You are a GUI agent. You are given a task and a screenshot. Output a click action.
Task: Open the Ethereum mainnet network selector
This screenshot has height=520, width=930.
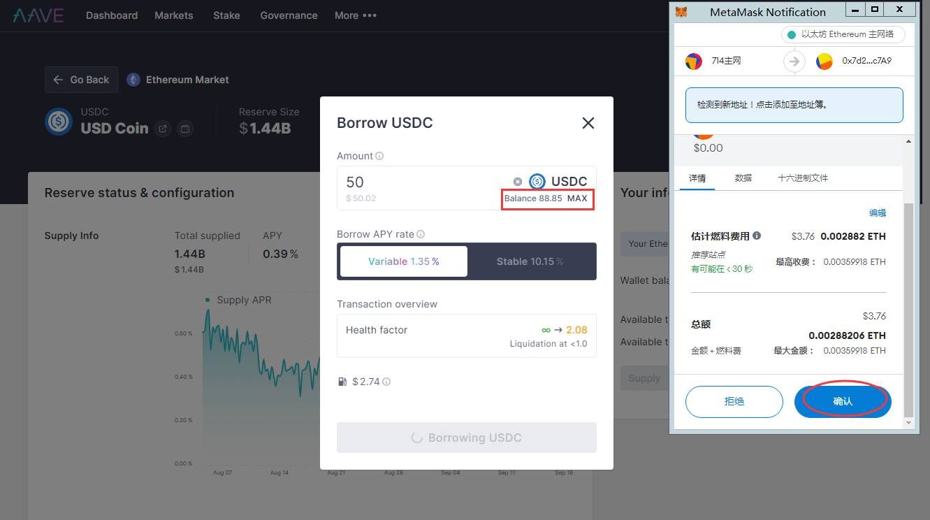click(843, 34)
